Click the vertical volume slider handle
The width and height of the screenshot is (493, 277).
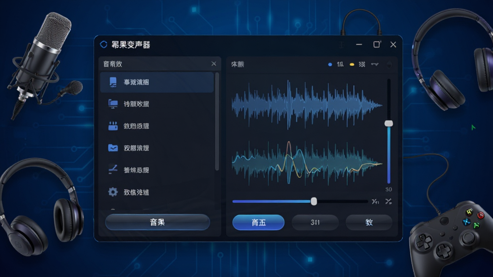point(389,123)
